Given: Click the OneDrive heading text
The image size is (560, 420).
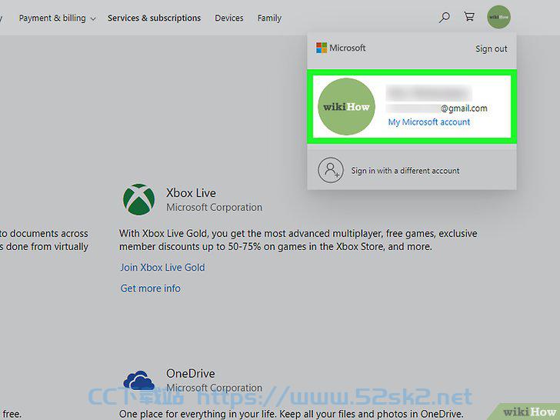Looking at the screenshot, I should (x=191, y=374).
